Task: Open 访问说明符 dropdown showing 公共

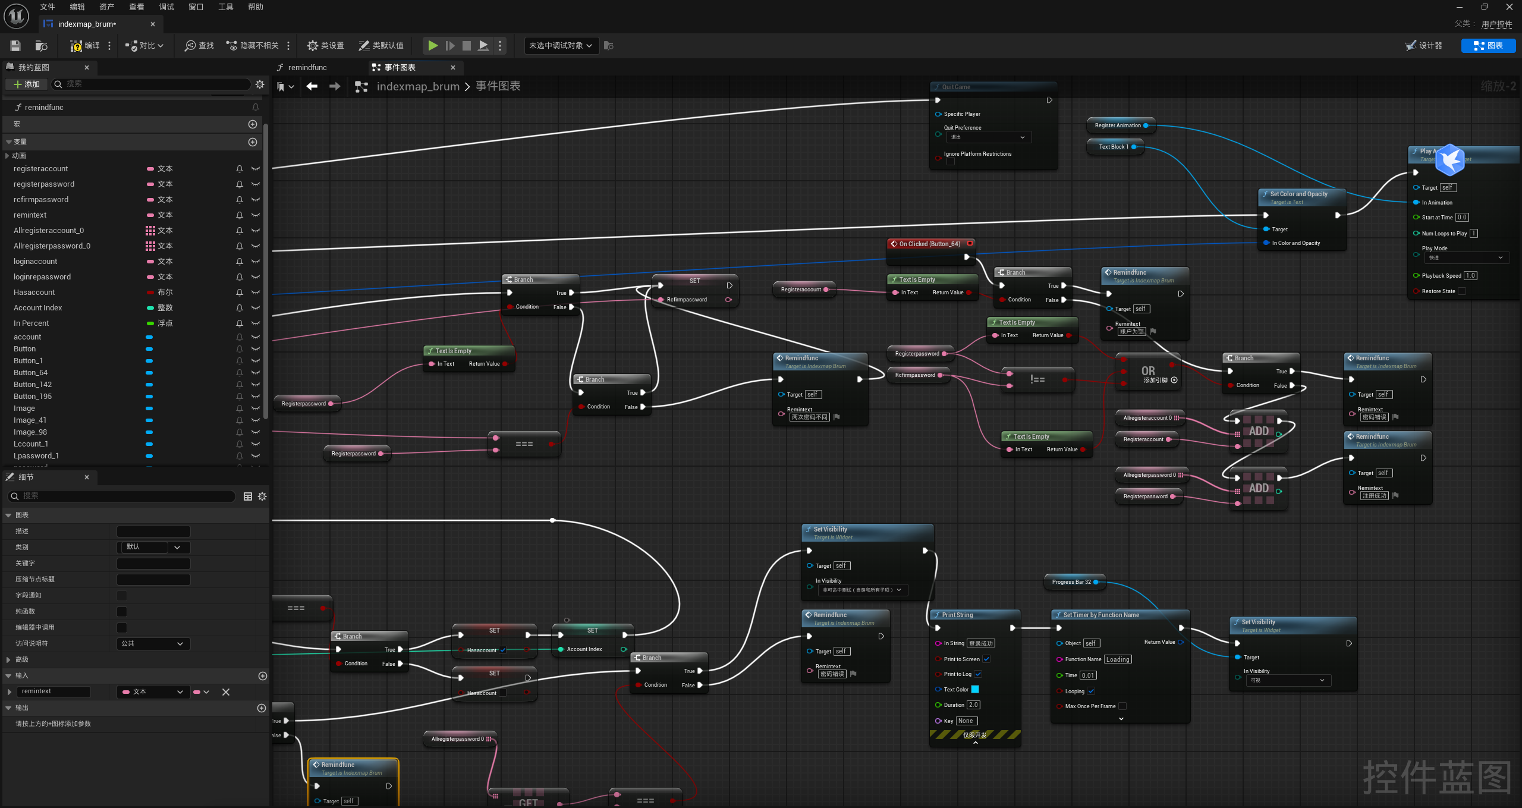Action: [153, 644]
